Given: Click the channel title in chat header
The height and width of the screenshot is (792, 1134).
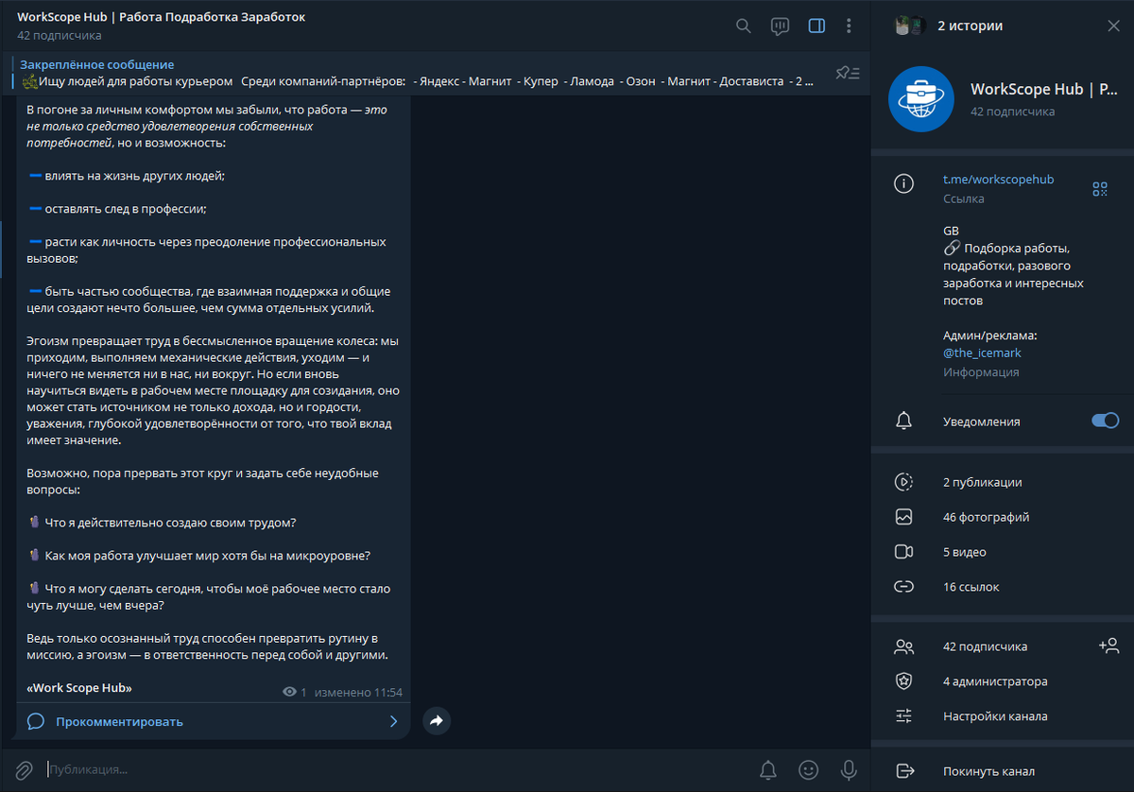Looking at the screenshot, I should tap(161, 17).
